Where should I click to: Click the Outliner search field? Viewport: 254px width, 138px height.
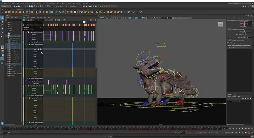(14, 20)
